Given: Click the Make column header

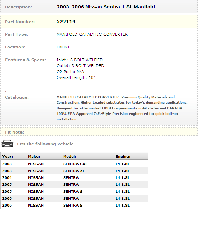Looking at the screenshot, I should click(x=34, y=157).
